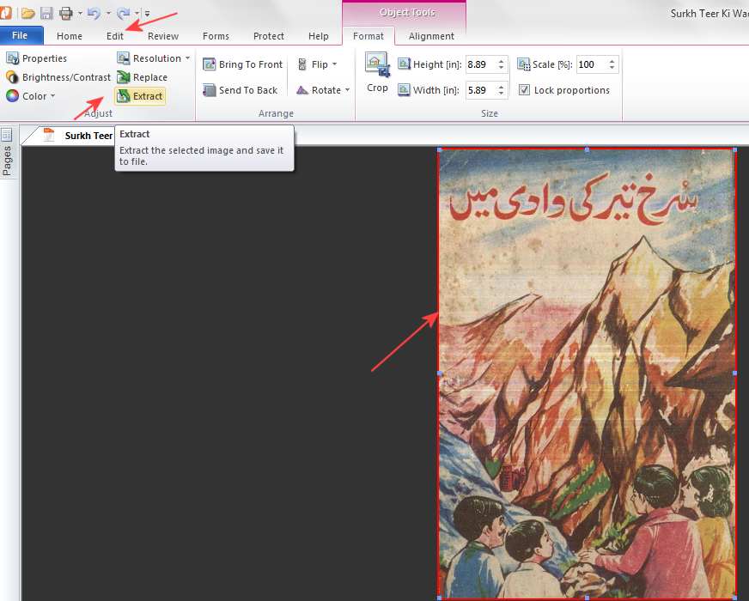Click the Open folder icon
Image resolution: width=749 pixels, height=601 pixels.
point(28,13)
